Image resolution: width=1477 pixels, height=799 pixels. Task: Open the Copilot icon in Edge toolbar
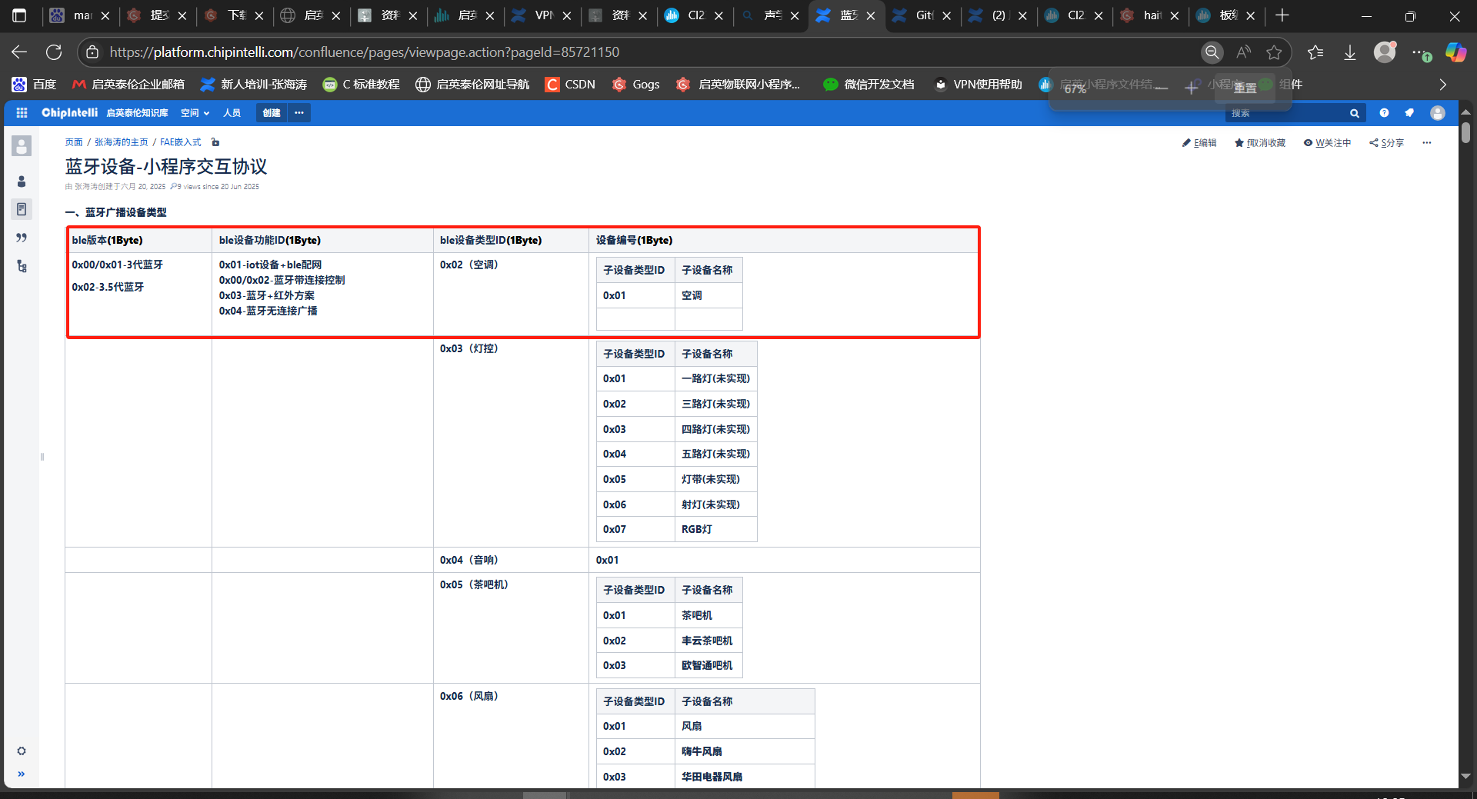click(x=1455, y=52)
